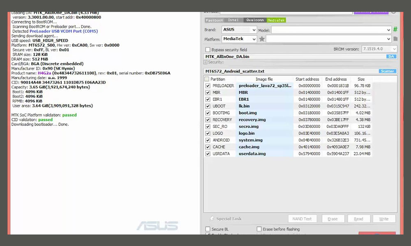Switch to the Fastboot tab
The width and height of the screenshot is (411, 246).
[x=214, y=20]
